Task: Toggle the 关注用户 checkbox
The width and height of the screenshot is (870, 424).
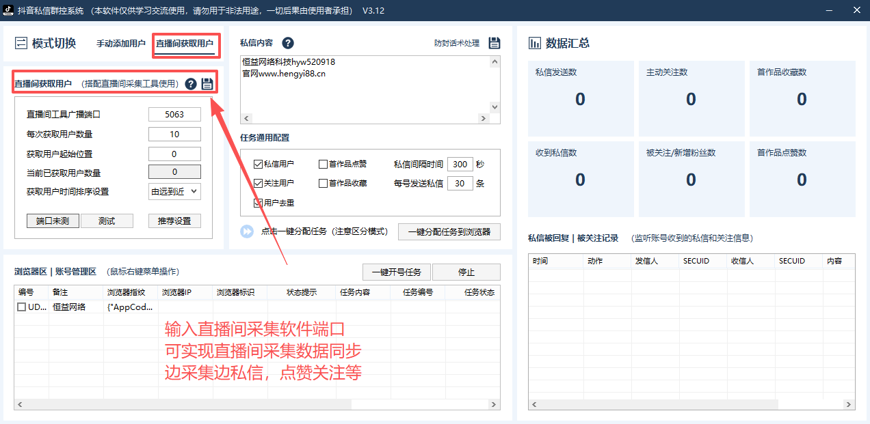Action: pos(258,183)
